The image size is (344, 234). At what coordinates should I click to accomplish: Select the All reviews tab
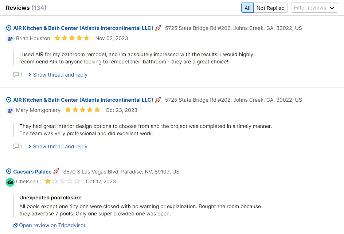pos(247,8)
